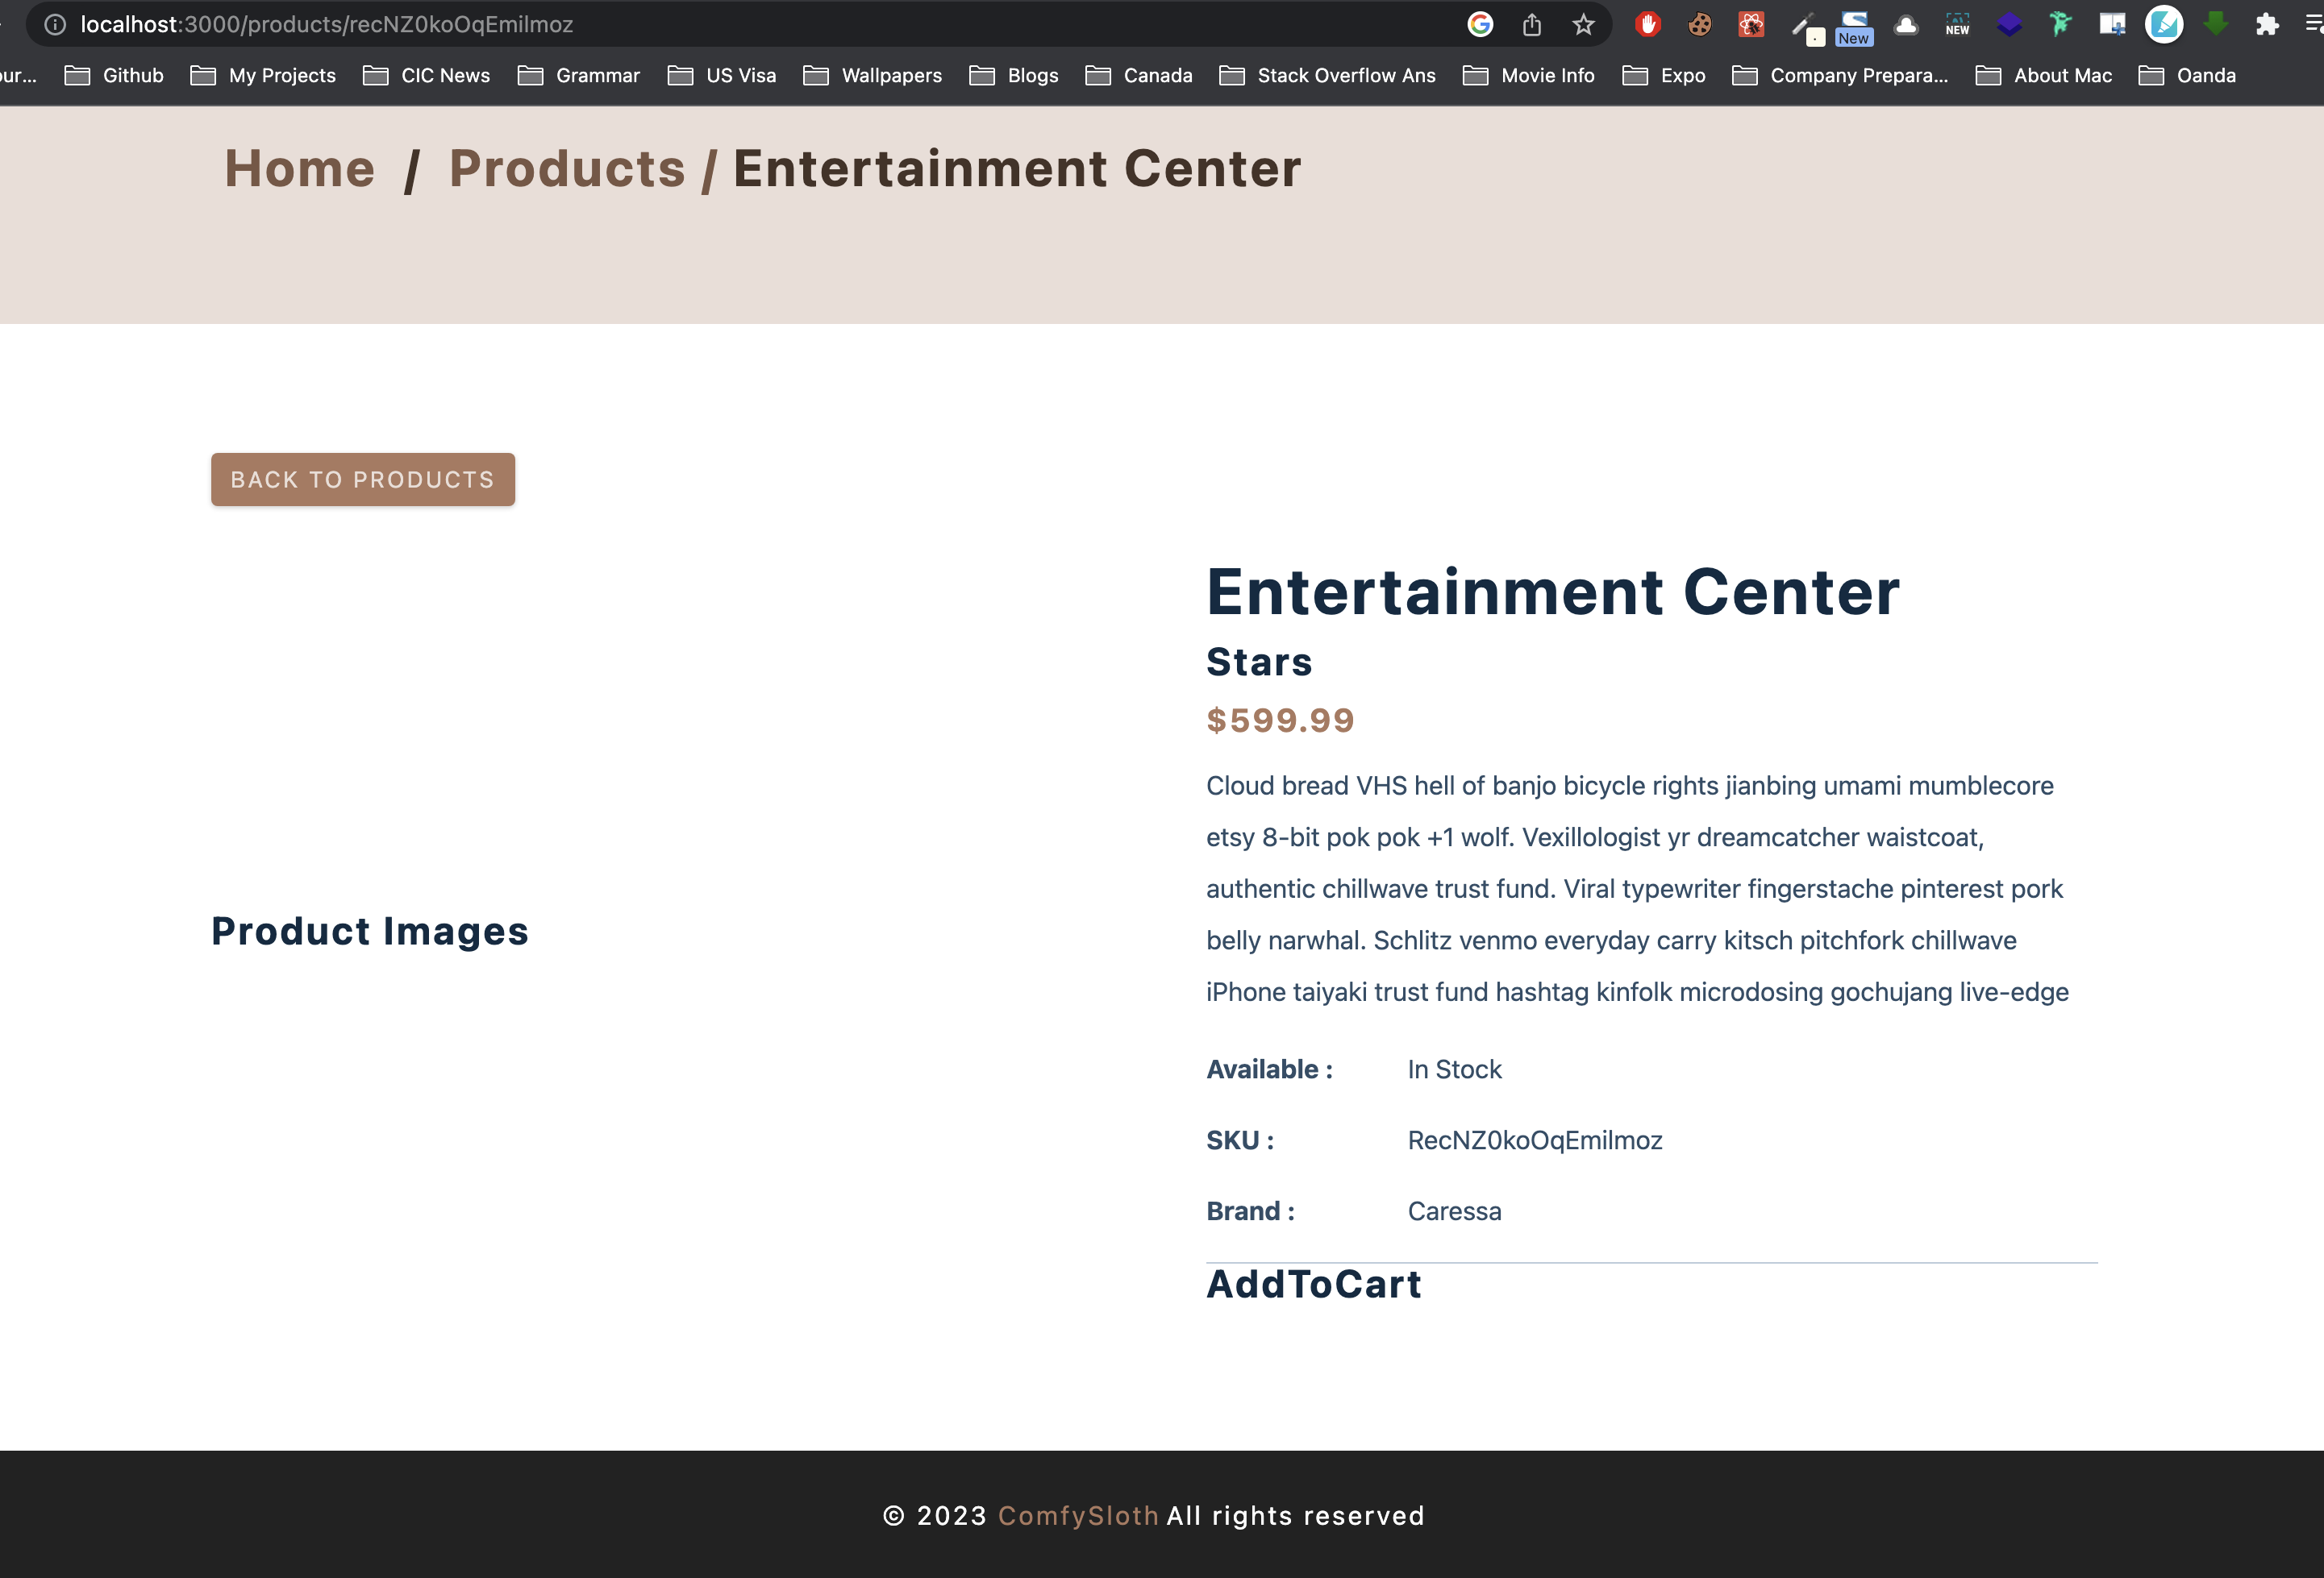The width and height of the screenshot is (2324, 1578).
Task: Click the ComfySloth footer text
Action: tap(1078, 1515)
